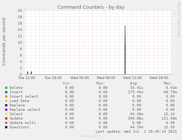The height and width of the screenshot is (140, 182).
Task: Click the Select max value 15.14
Action: [169, 114]
